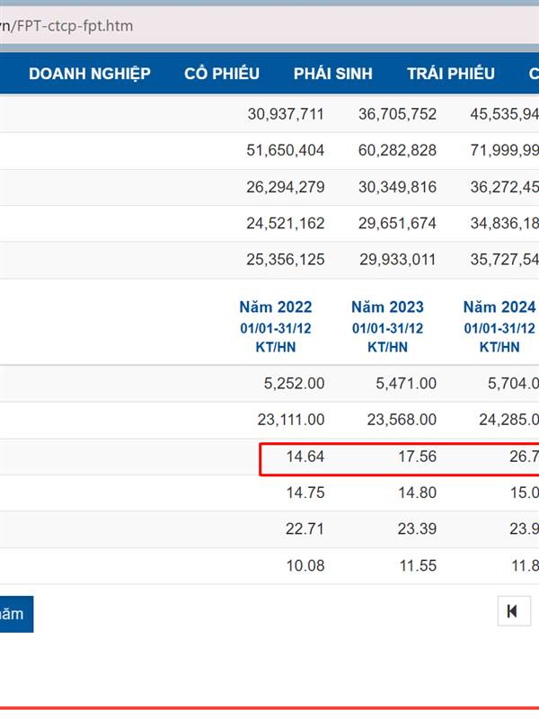Select the value 17.56

[417, 457]
